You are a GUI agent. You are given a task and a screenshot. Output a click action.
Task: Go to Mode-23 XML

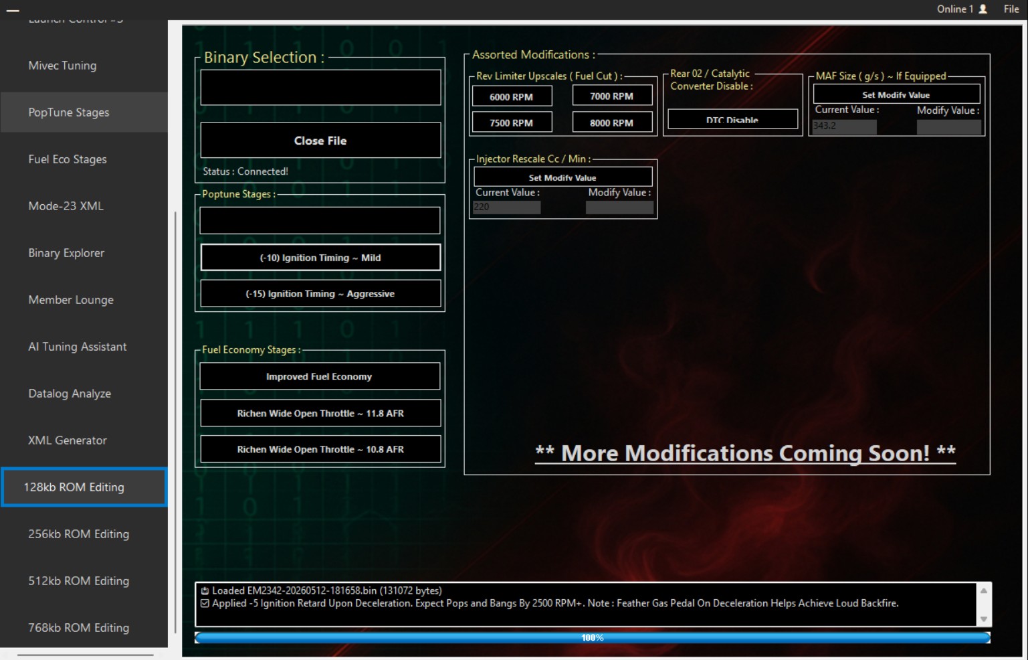(x=84, y=206)
